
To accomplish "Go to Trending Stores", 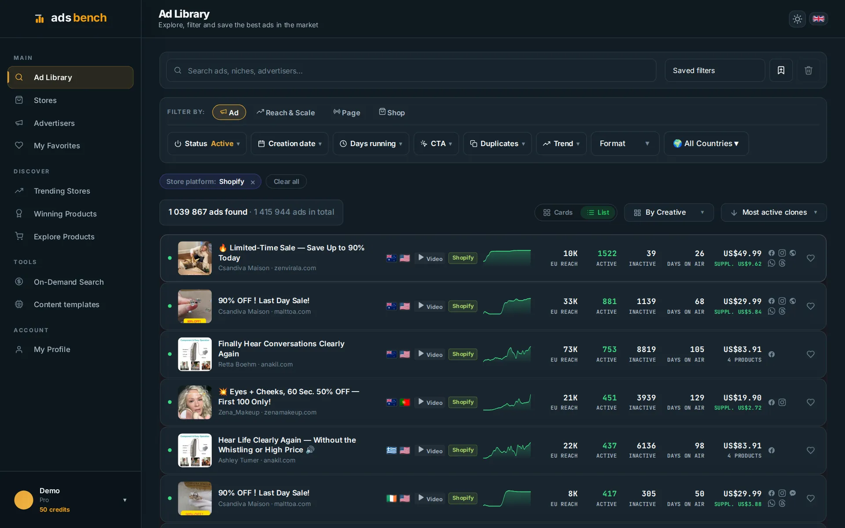I will coord(70,191).
